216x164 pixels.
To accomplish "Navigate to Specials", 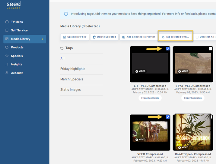I will 17,56.
